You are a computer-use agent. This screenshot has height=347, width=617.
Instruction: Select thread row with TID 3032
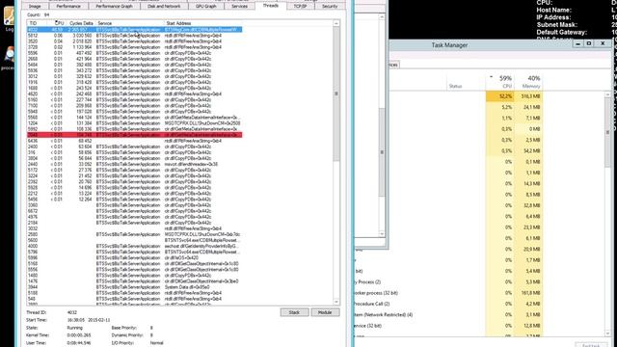(134, 228)
